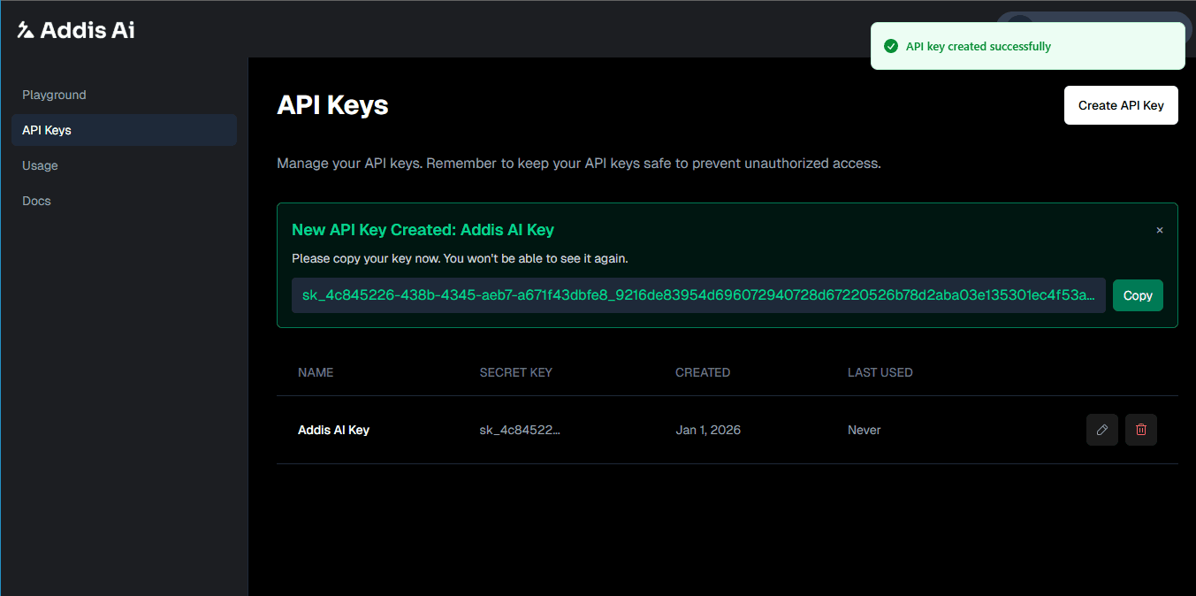
Task: Delete the Addis AI Key via the trash icon
Action: coord(1140,430)
